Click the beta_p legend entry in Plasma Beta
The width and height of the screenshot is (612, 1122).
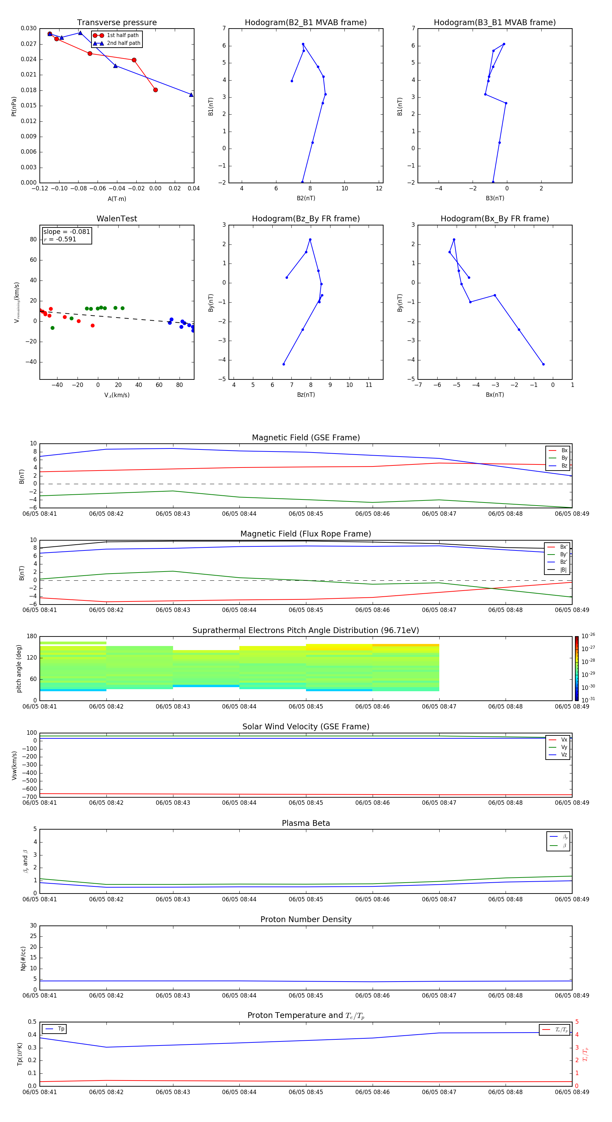coord(558,837)
